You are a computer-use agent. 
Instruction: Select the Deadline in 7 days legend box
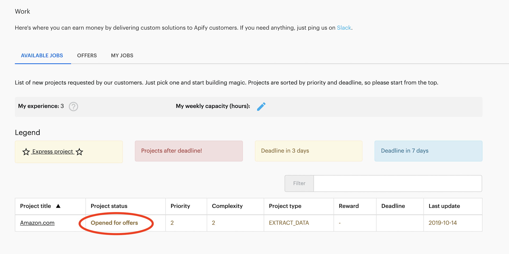tap(428, 151)
